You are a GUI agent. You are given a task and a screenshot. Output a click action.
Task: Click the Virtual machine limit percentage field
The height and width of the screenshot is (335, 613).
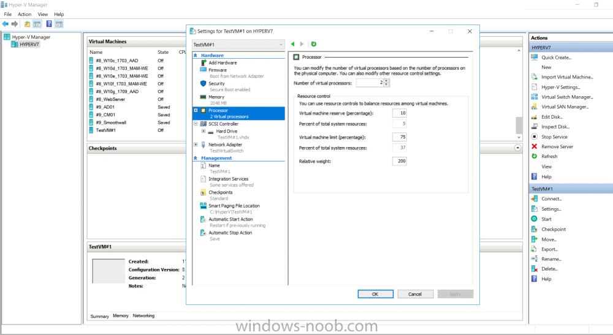(400, 137)
